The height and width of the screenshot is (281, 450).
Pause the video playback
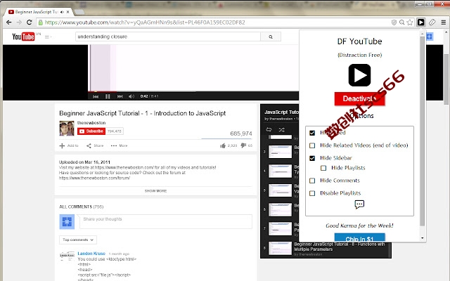[x=108, y=96]
